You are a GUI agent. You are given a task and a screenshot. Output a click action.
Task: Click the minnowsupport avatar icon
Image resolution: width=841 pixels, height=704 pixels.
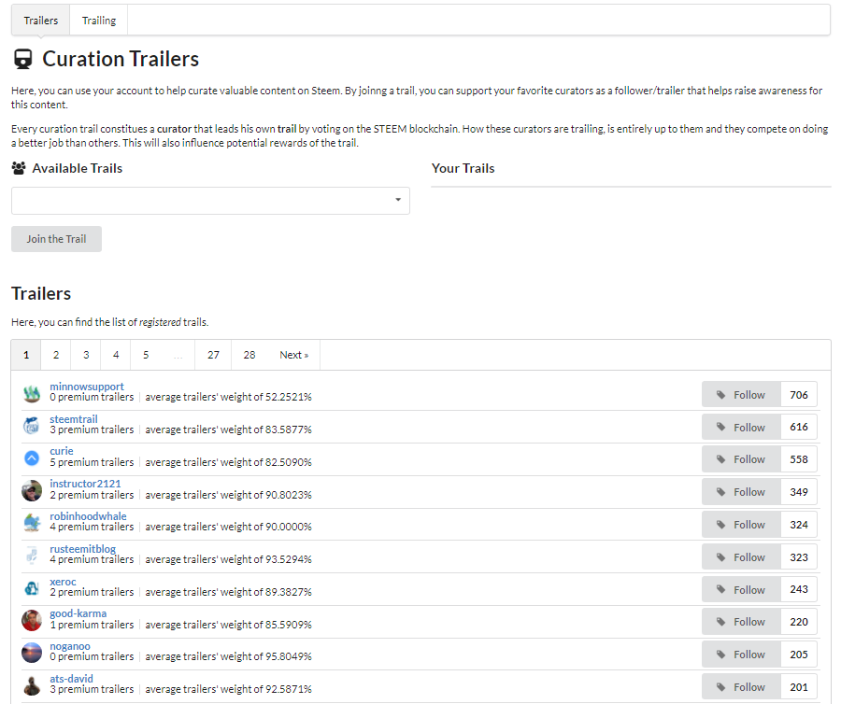click(32, 394)
